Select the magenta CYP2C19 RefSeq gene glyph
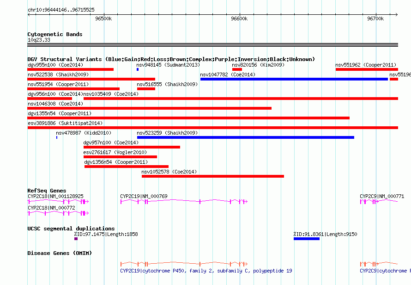 pos(184,201)
